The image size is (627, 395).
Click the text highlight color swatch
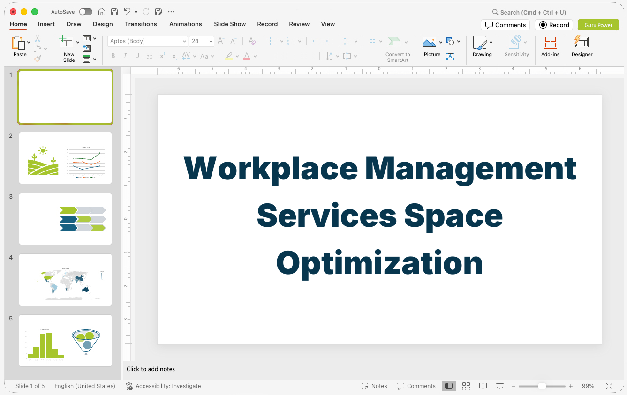(229, 56)
